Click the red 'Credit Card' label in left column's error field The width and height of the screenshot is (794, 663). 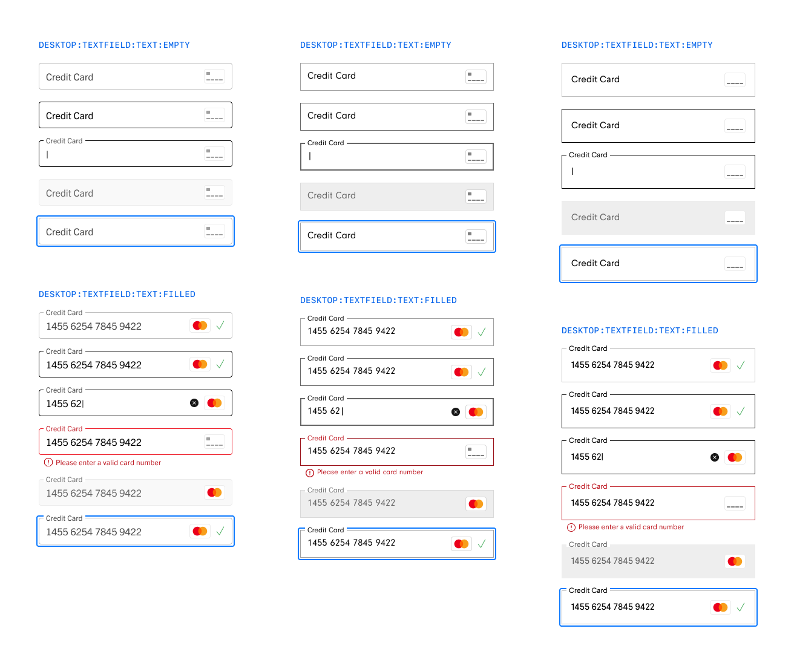64,429
